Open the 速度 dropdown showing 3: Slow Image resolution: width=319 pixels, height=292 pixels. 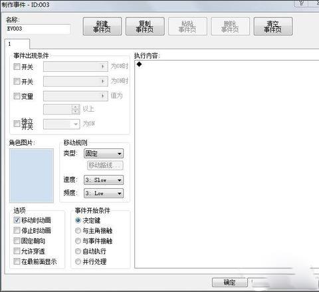[104, 180]
